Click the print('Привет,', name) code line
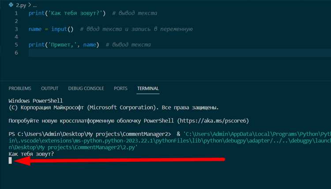The image size is (331, 189). [64, 45]
